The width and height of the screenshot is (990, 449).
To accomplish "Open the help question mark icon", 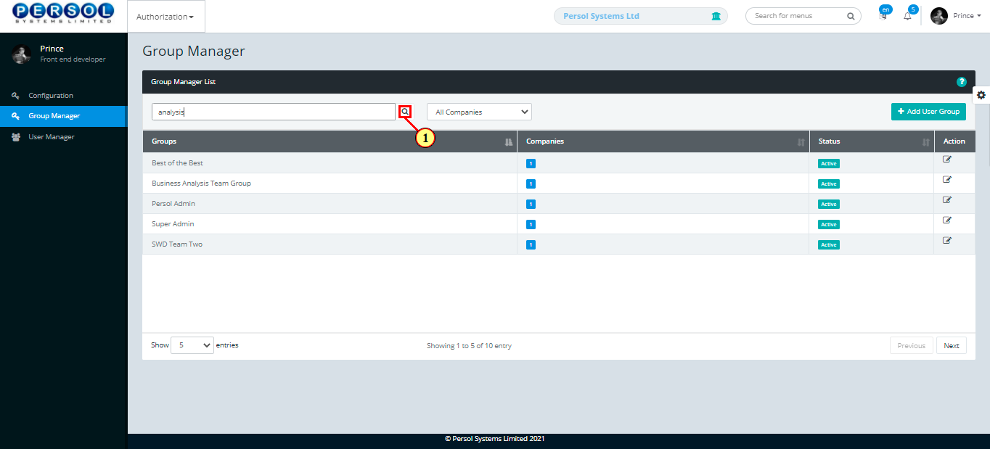I will (962, 82).
